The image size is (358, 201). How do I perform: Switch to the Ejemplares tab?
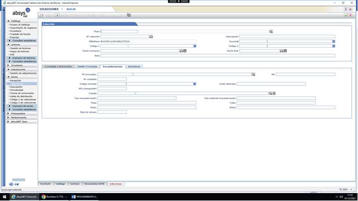tap(134, 67)
